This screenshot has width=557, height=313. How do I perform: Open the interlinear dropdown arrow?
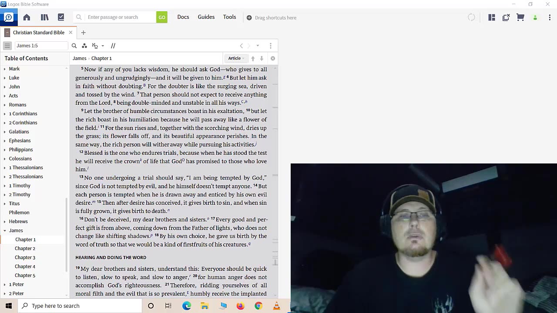click(x=103, y=46)
